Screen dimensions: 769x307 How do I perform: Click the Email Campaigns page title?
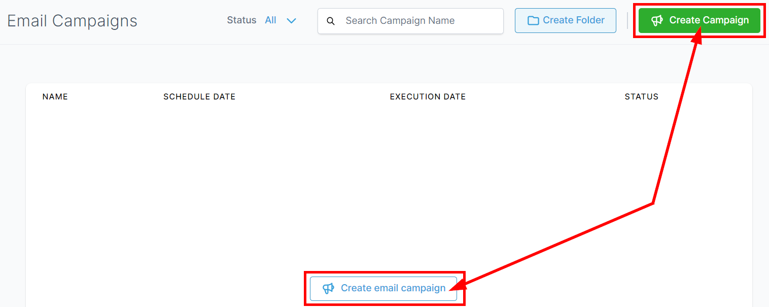pyautogui.click(x=72, y=20)
